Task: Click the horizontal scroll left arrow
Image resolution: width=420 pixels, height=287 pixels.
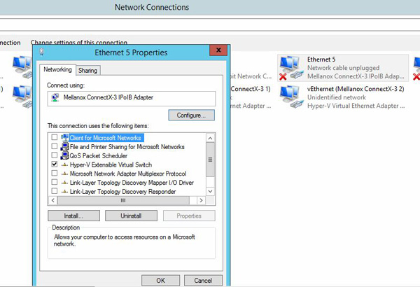Action: point(53,200)
